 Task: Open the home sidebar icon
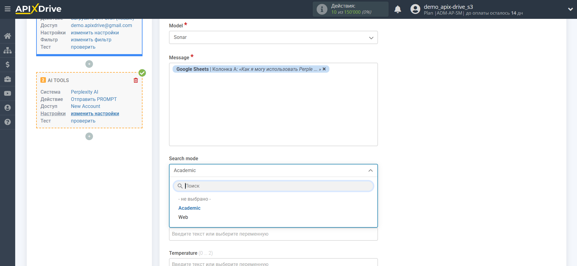pos(8,36)
